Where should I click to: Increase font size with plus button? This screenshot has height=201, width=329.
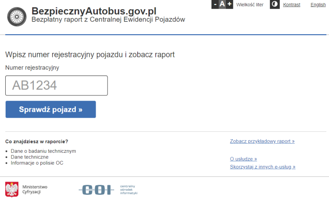coord(229,4)
